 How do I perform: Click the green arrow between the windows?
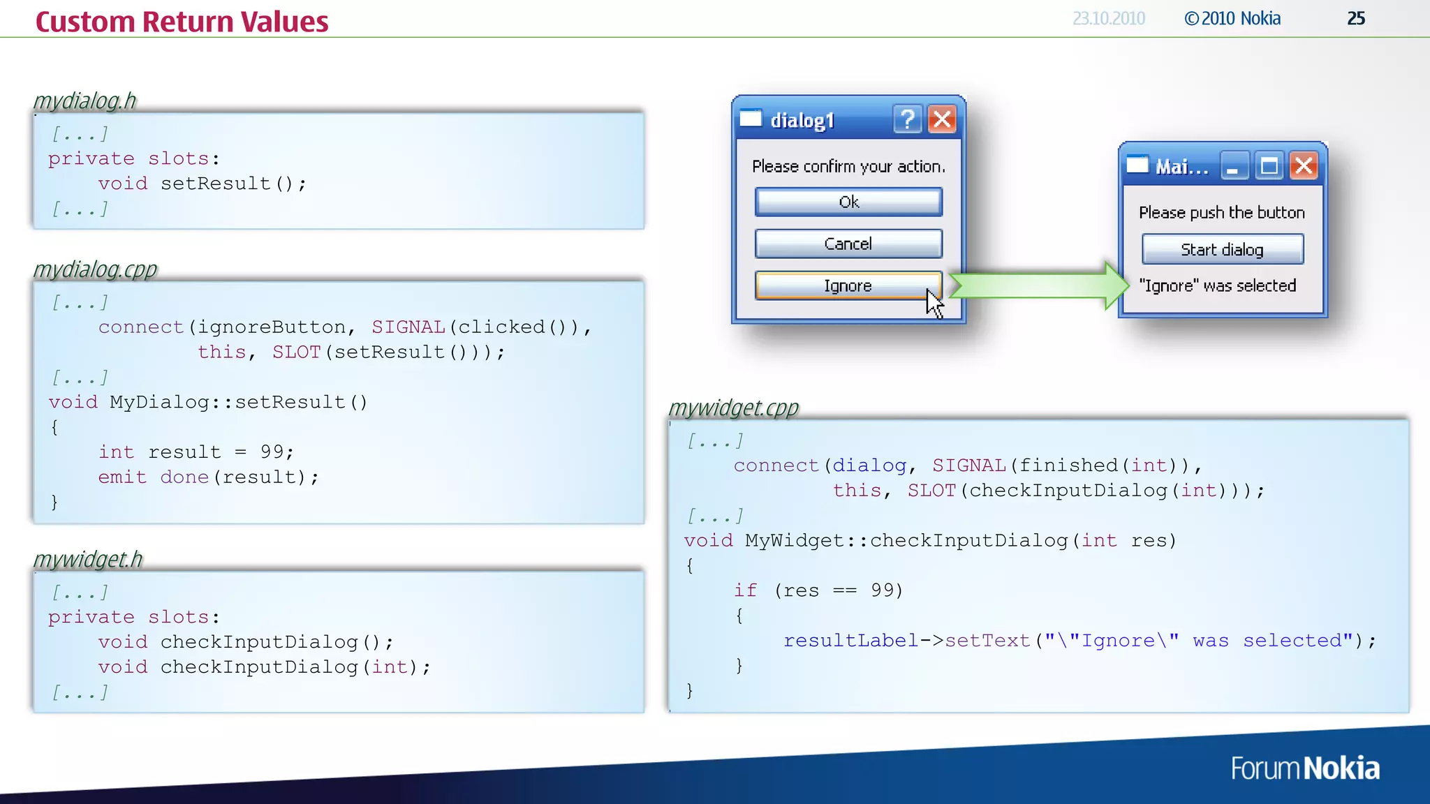click(x=1038, y=285)
